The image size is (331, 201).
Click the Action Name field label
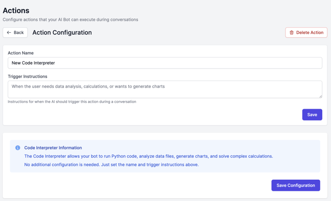(x=21, y=53)
